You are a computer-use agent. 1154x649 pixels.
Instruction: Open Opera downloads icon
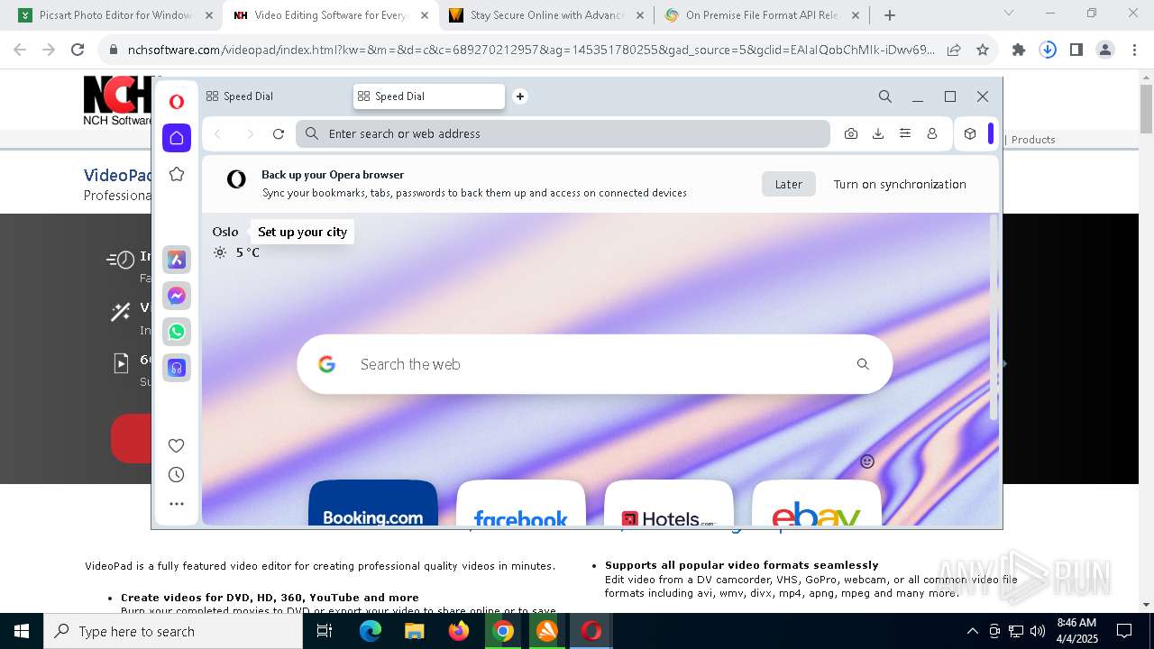pyautogui.click(x=878, y=133)
